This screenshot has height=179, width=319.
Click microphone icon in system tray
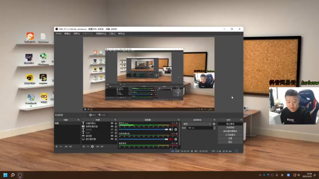[277, 175]
